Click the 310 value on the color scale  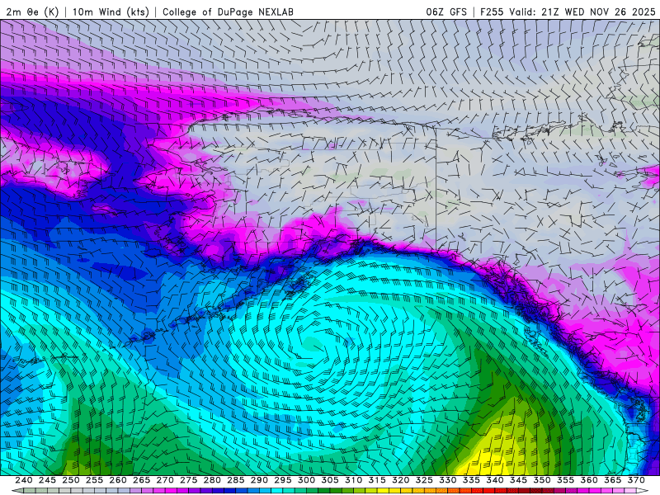click(x=354, y=480)
